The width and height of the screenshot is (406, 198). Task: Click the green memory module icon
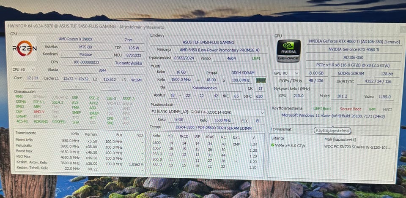(261, 80)
